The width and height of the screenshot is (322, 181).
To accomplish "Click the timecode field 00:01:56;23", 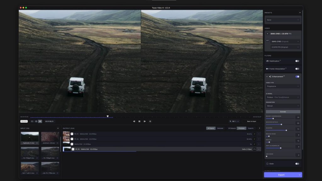I will [49, 121].
